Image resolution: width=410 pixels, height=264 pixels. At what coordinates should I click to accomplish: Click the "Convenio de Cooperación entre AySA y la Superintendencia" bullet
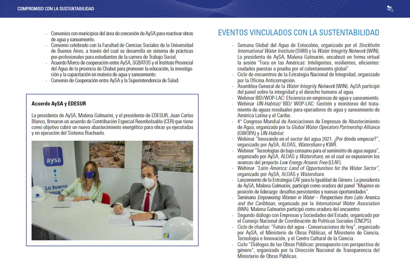(115, 80)
